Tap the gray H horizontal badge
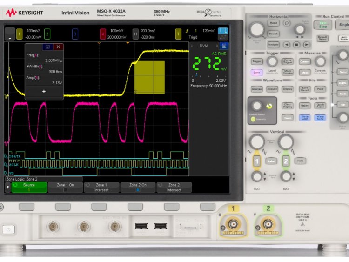 point(135,34)
